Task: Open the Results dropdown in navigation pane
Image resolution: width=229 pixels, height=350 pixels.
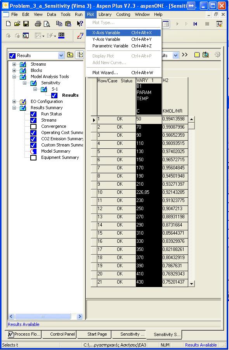Action: tap(61, 56)
